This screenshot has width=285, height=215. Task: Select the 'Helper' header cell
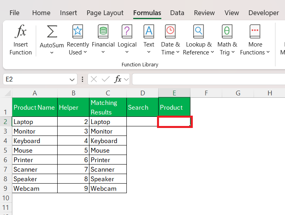coord(74,107)
